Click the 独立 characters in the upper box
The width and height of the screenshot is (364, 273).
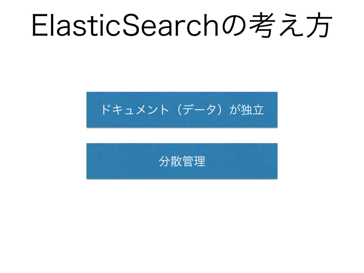point(252,109)
